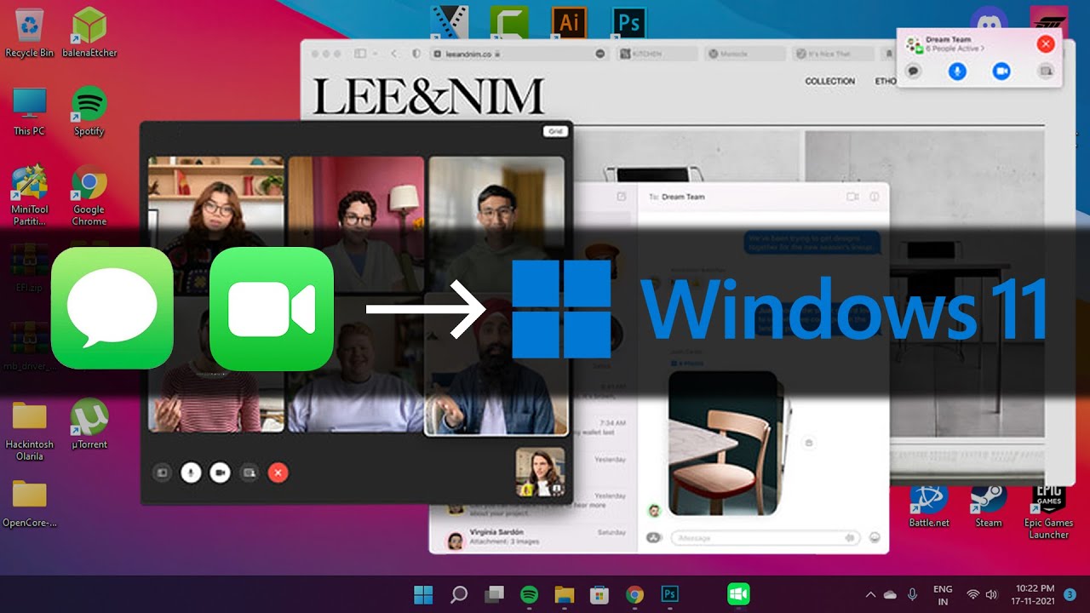
Task: Open the Adobe Photoshop desktop shortcut
Action: coord(629,21)
